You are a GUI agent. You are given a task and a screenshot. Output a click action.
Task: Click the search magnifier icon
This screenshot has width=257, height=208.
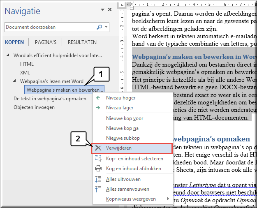pyautogui.click(x=100, y=27)
